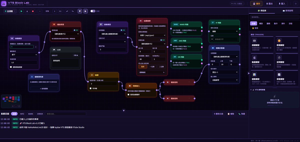Open the 達上限時 dropdown showing 自動歸零

pos(224,80)
